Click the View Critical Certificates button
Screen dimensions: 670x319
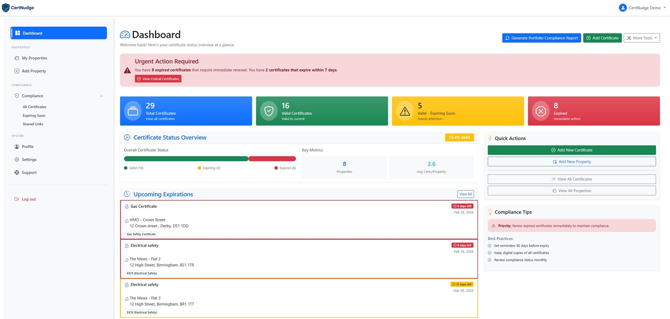pyautogui.click(x=158, y=78)
